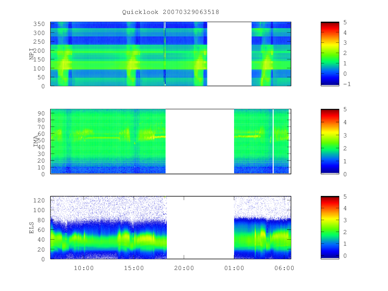The image size is (388, 291).
Task: Click the -1 label on NPI colorbar
Action: (347, 84)
